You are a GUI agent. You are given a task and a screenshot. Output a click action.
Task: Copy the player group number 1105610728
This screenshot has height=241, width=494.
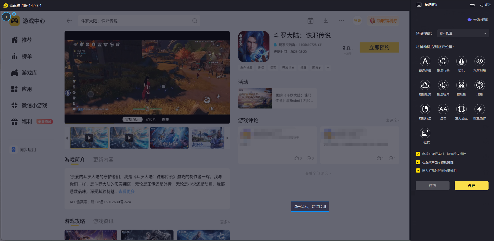tap(320, 45)
